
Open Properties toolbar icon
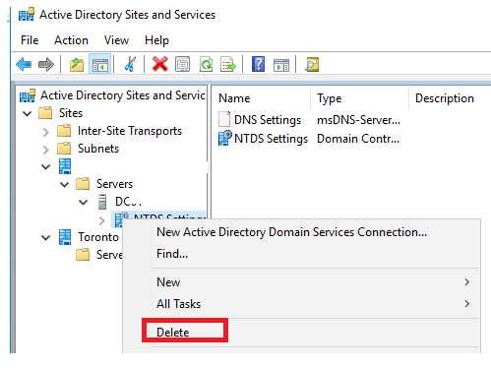click(x=182, y=64)
